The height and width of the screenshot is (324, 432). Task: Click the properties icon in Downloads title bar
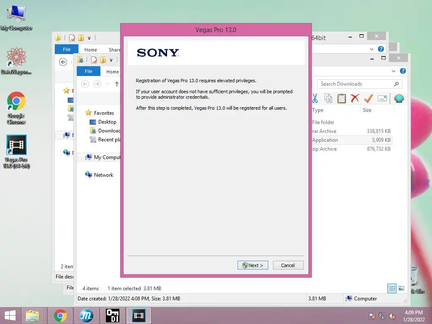[x=94, y=60]
